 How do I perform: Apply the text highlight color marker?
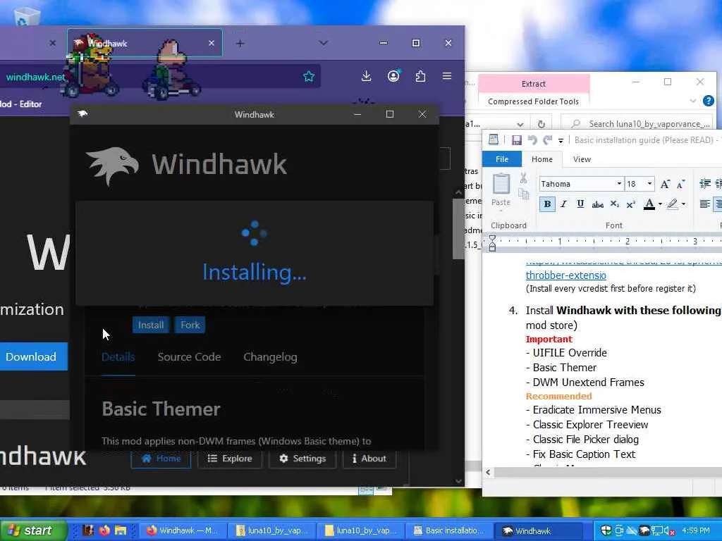pos(672,204)
